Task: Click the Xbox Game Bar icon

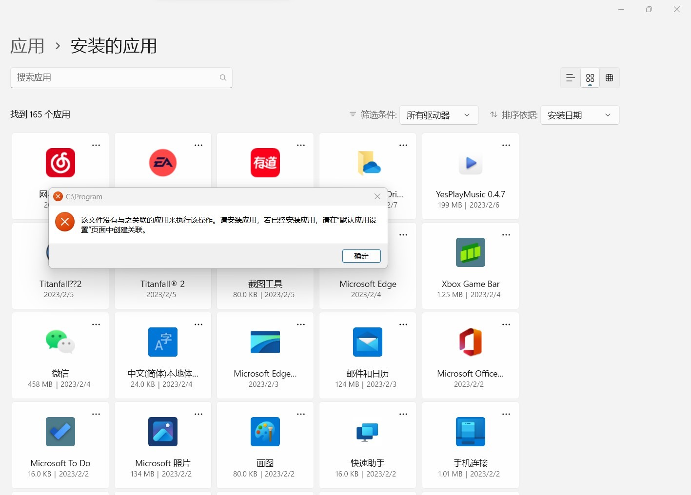Action: click(x=471, y=252)
